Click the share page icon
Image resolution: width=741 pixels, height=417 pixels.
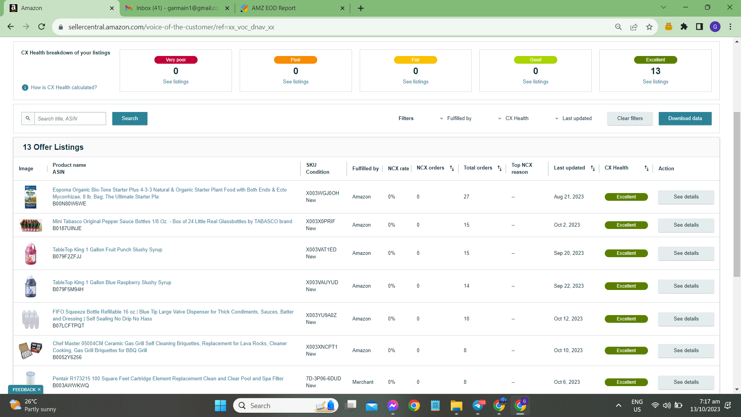pyautogui.click(x=634, y=27)
